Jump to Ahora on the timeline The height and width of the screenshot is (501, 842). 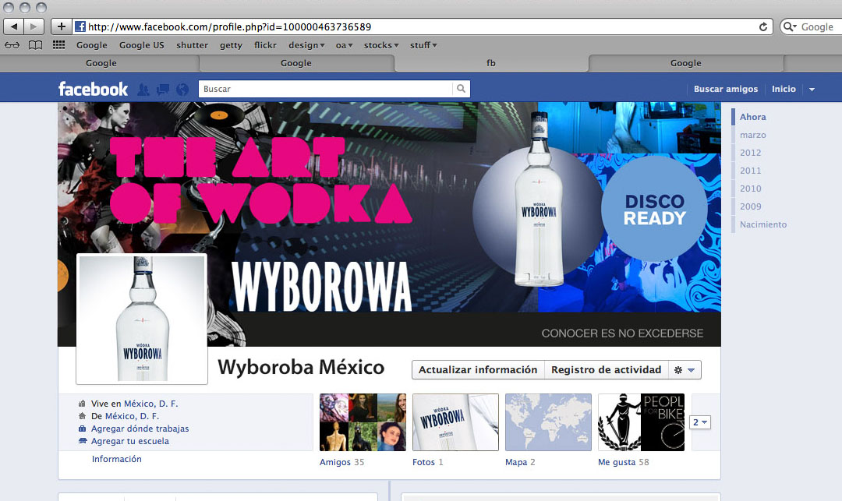753,117
